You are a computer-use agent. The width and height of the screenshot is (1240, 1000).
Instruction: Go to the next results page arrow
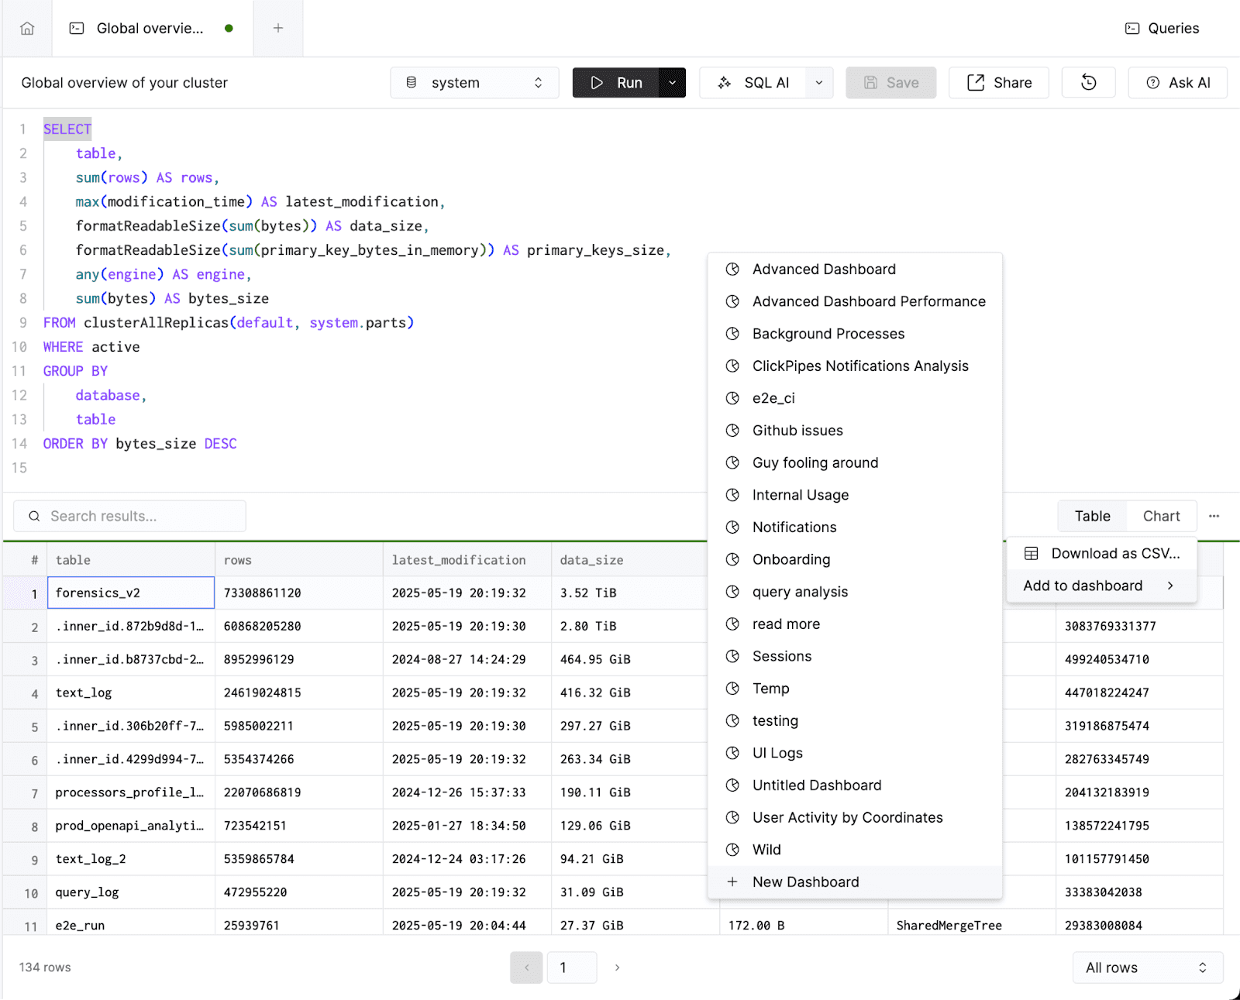coord(617,967)
